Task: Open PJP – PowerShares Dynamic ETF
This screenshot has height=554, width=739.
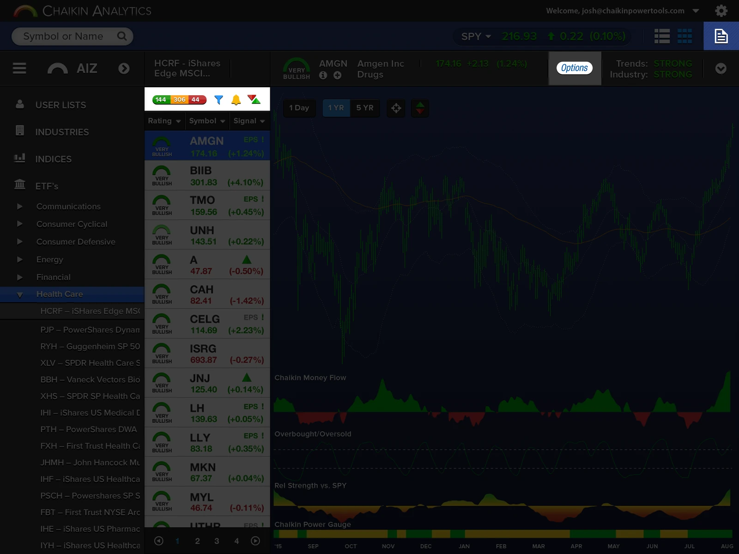Action: point(90,329)
